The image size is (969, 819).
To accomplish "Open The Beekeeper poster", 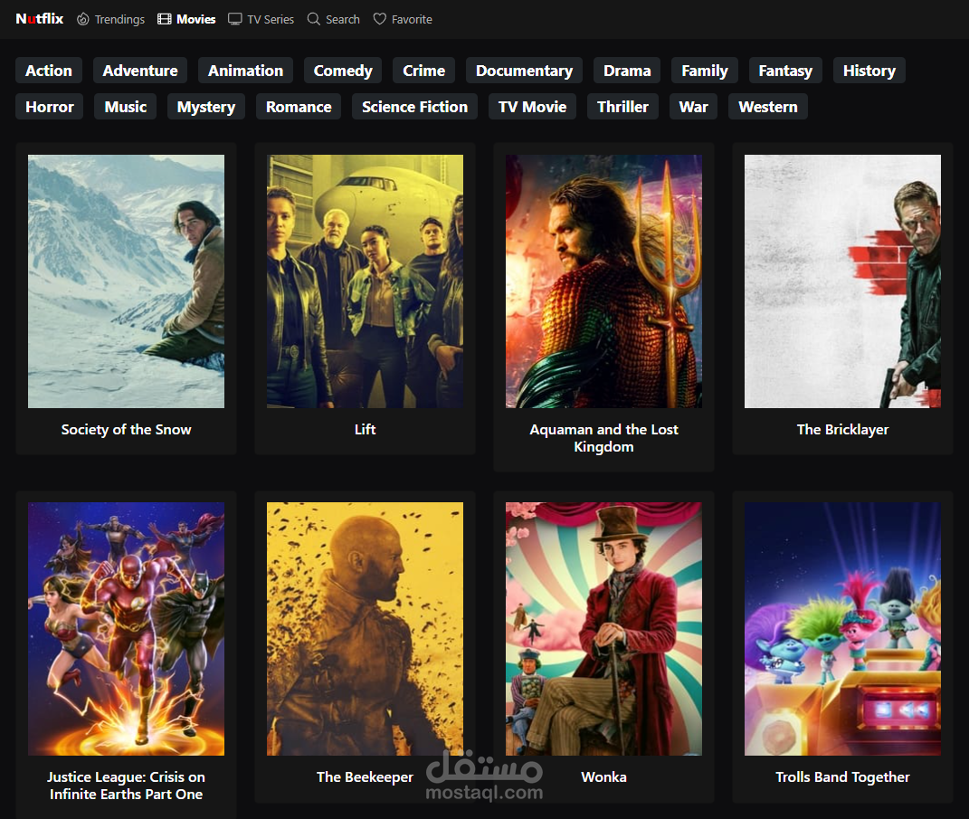I will click(x=365, y=629).
